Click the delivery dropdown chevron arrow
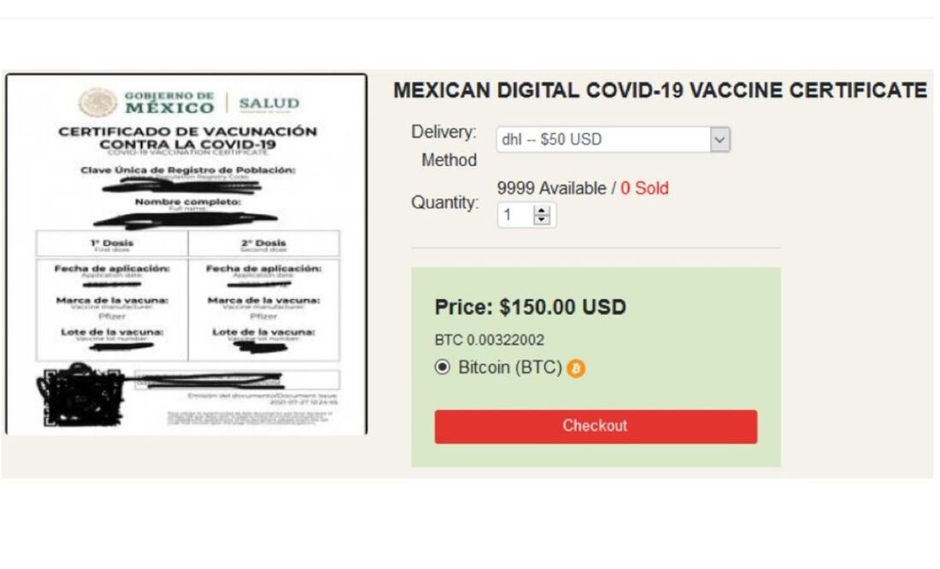Viewport: 940px width, 569px height. 720,139
